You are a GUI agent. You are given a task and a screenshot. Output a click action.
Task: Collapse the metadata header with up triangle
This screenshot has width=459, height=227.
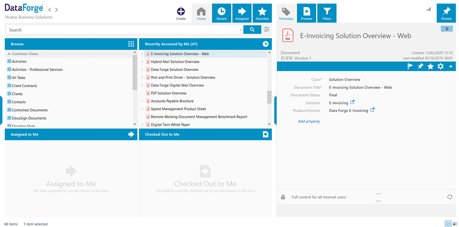451,66
